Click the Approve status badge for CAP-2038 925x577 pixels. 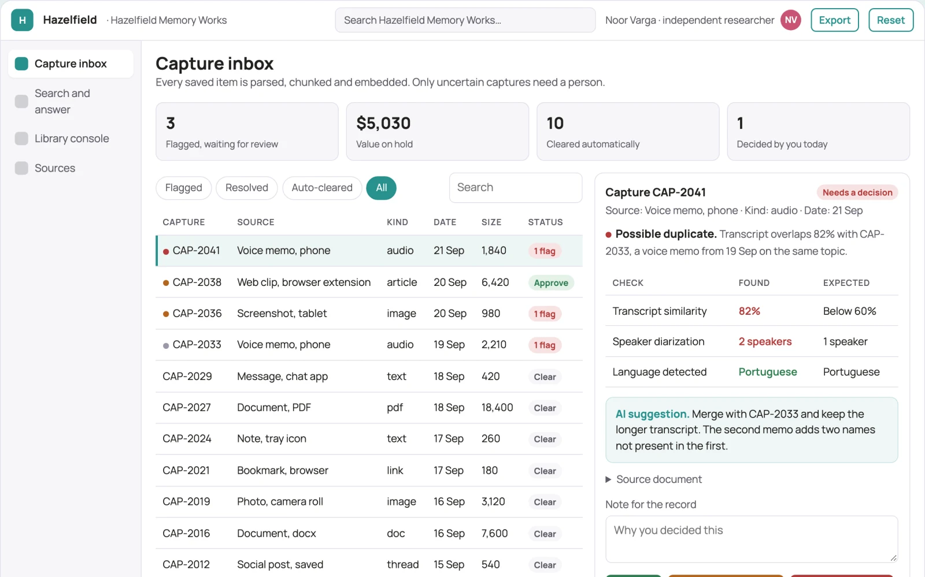tap(551, 283)
